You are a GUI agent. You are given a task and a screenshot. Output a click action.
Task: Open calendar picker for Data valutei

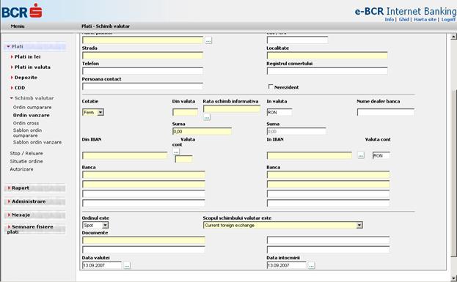tap(127, 265)
